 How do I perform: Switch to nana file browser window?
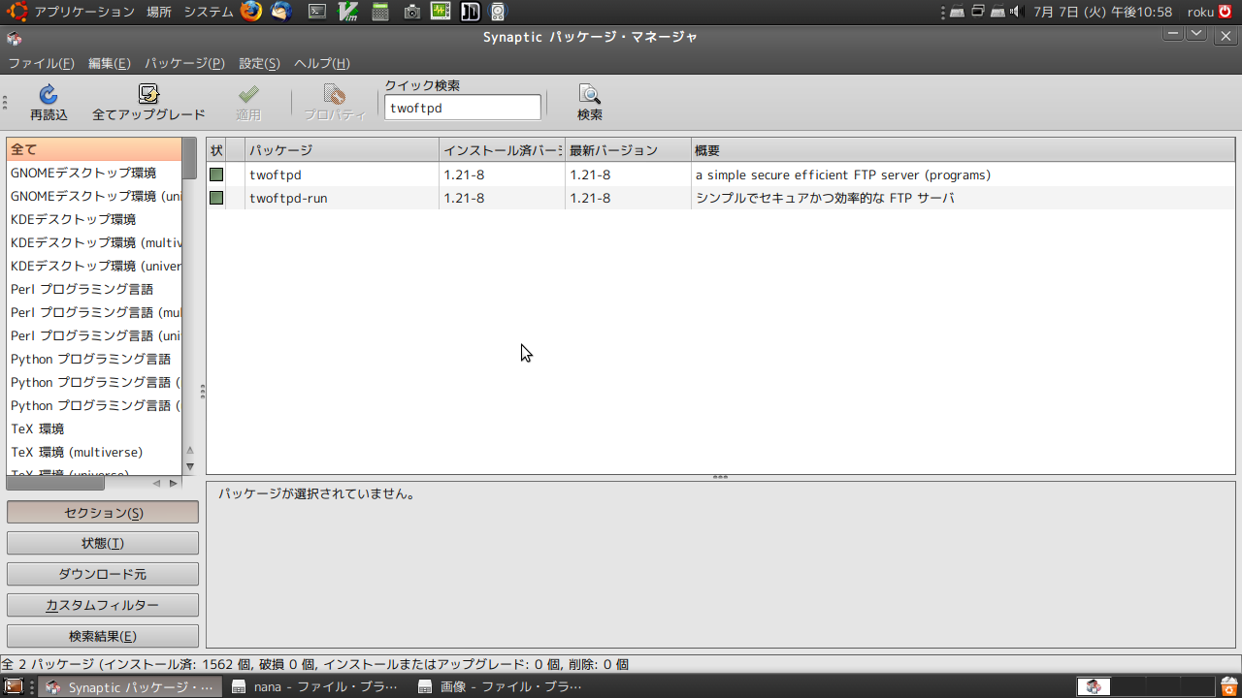point(316,686)
